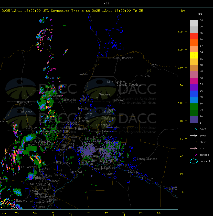
Task: Click the V_Flores place label
Action: point(39,207)
